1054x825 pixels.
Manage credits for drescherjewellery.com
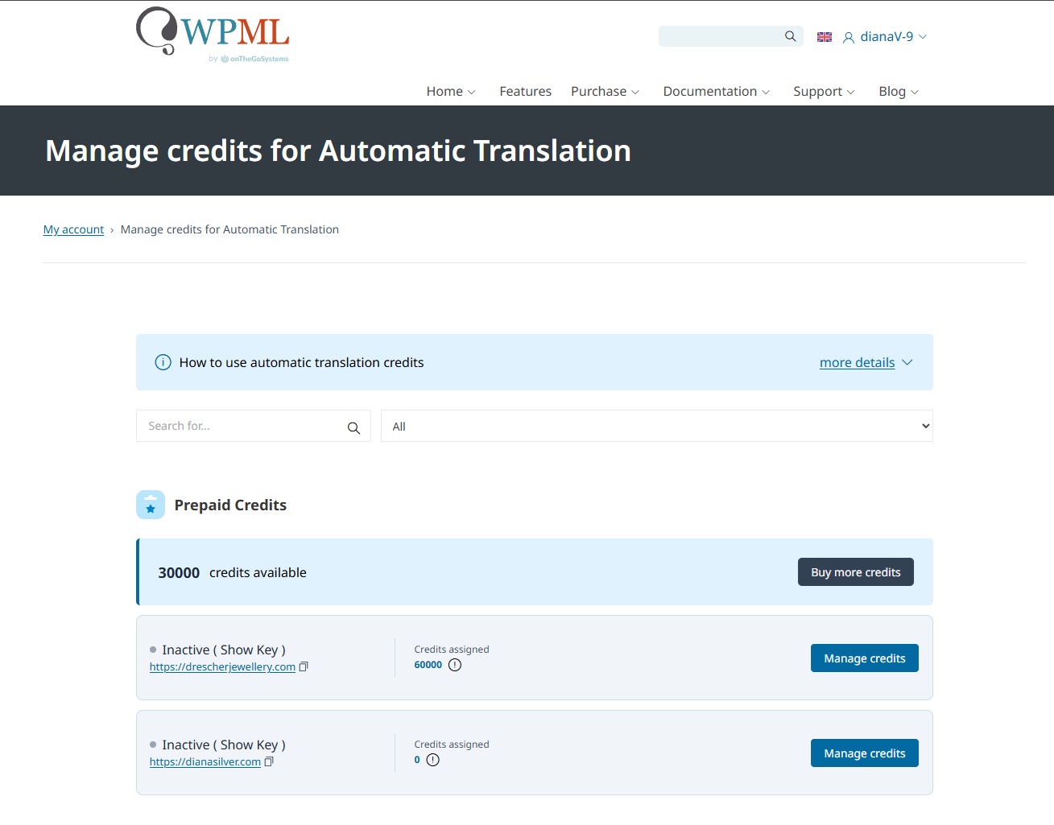pos(865,658)
